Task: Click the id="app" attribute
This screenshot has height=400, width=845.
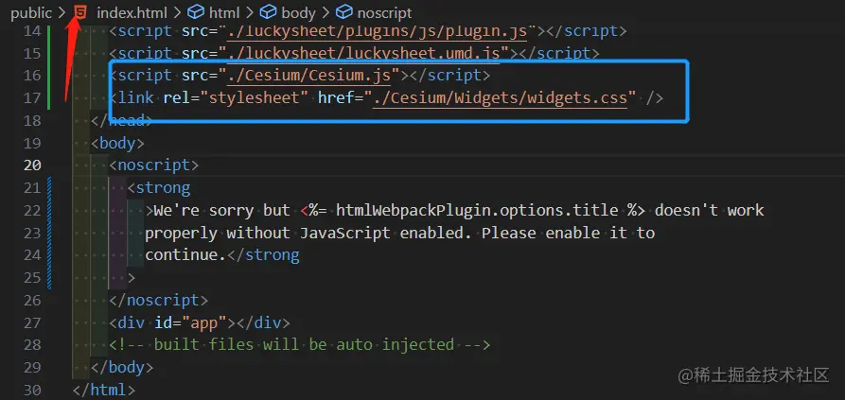Action: [191, 322]
